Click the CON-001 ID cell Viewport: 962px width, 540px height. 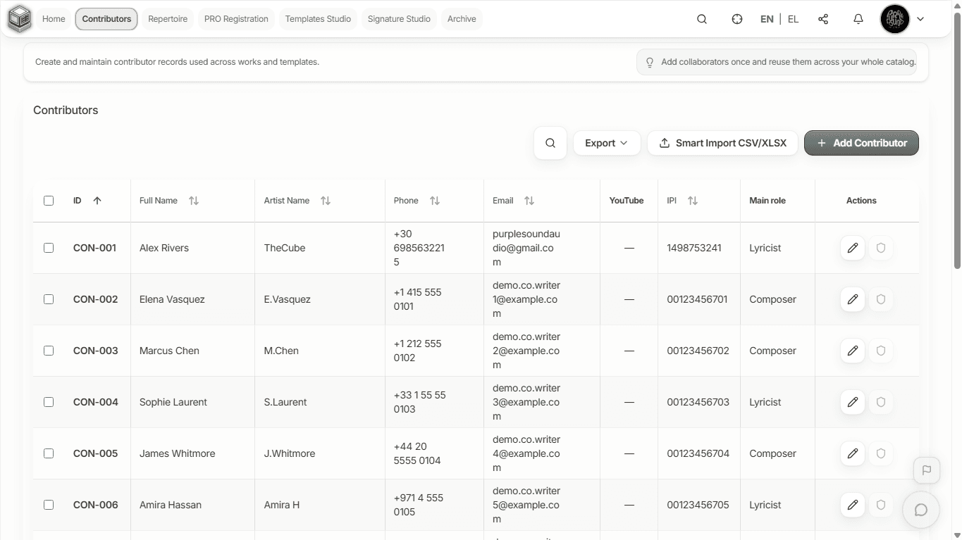[x=95, y=248]
